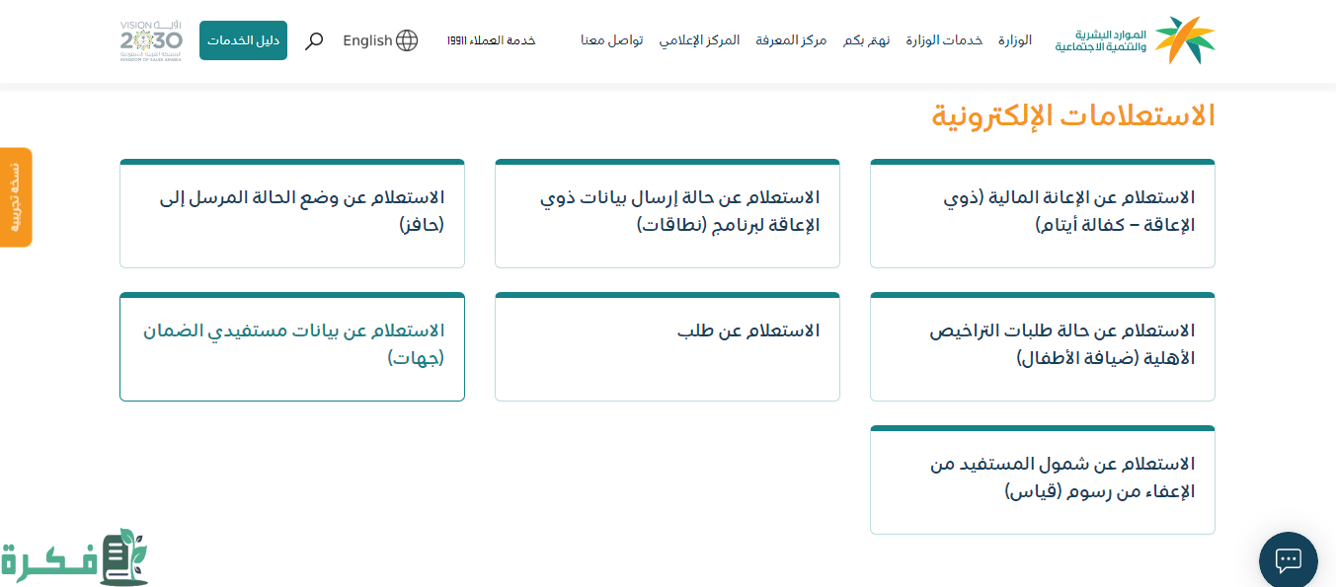Open the خدمات الوزارة menu
This screenshot has height=587, width=1336.
[x=944, y=40]
